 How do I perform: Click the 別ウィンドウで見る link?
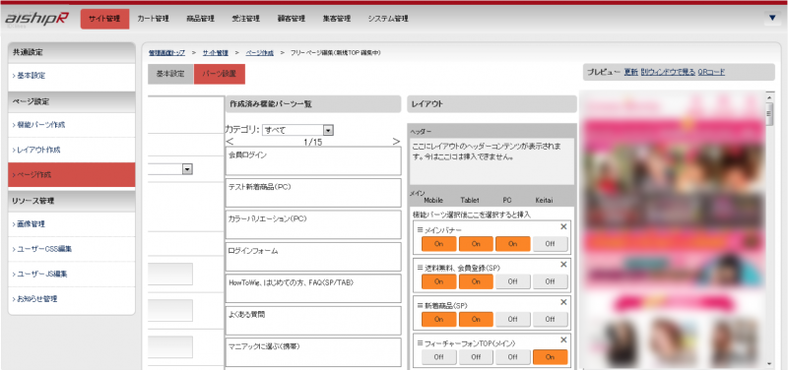pos(668,72)
